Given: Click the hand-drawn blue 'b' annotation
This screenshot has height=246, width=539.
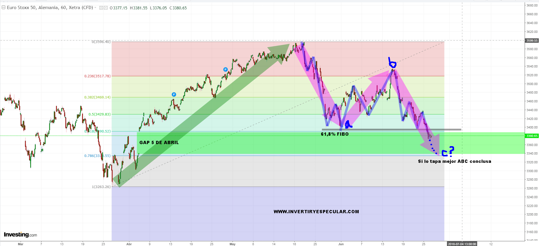Looking at the screenshot, I should (x=392, y=63).
